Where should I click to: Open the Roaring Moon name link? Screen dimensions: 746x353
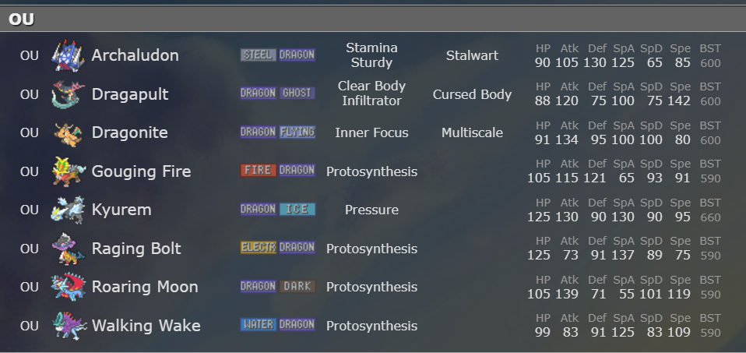tap(145, 287)
